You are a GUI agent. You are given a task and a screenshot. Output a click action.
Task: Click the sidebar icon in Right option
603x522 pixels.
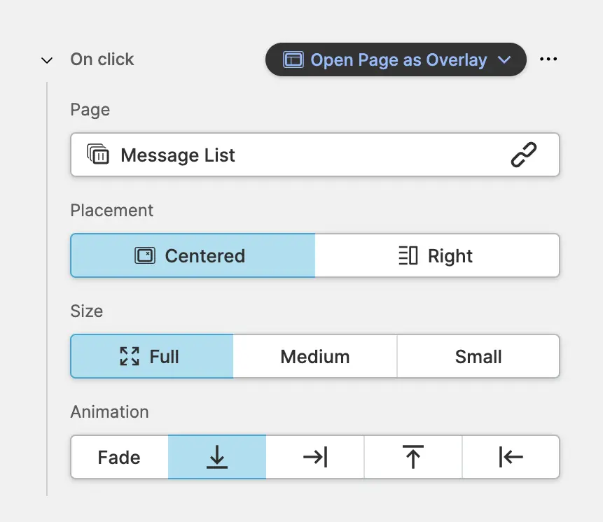(408, 256)
